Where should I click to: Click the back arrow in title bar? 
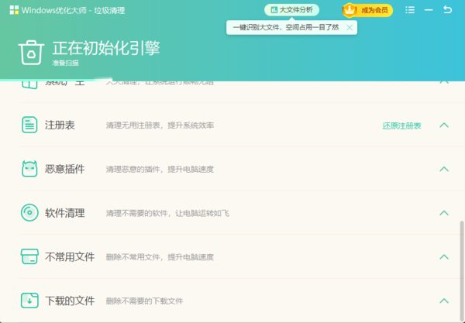[x=447, y=10]
